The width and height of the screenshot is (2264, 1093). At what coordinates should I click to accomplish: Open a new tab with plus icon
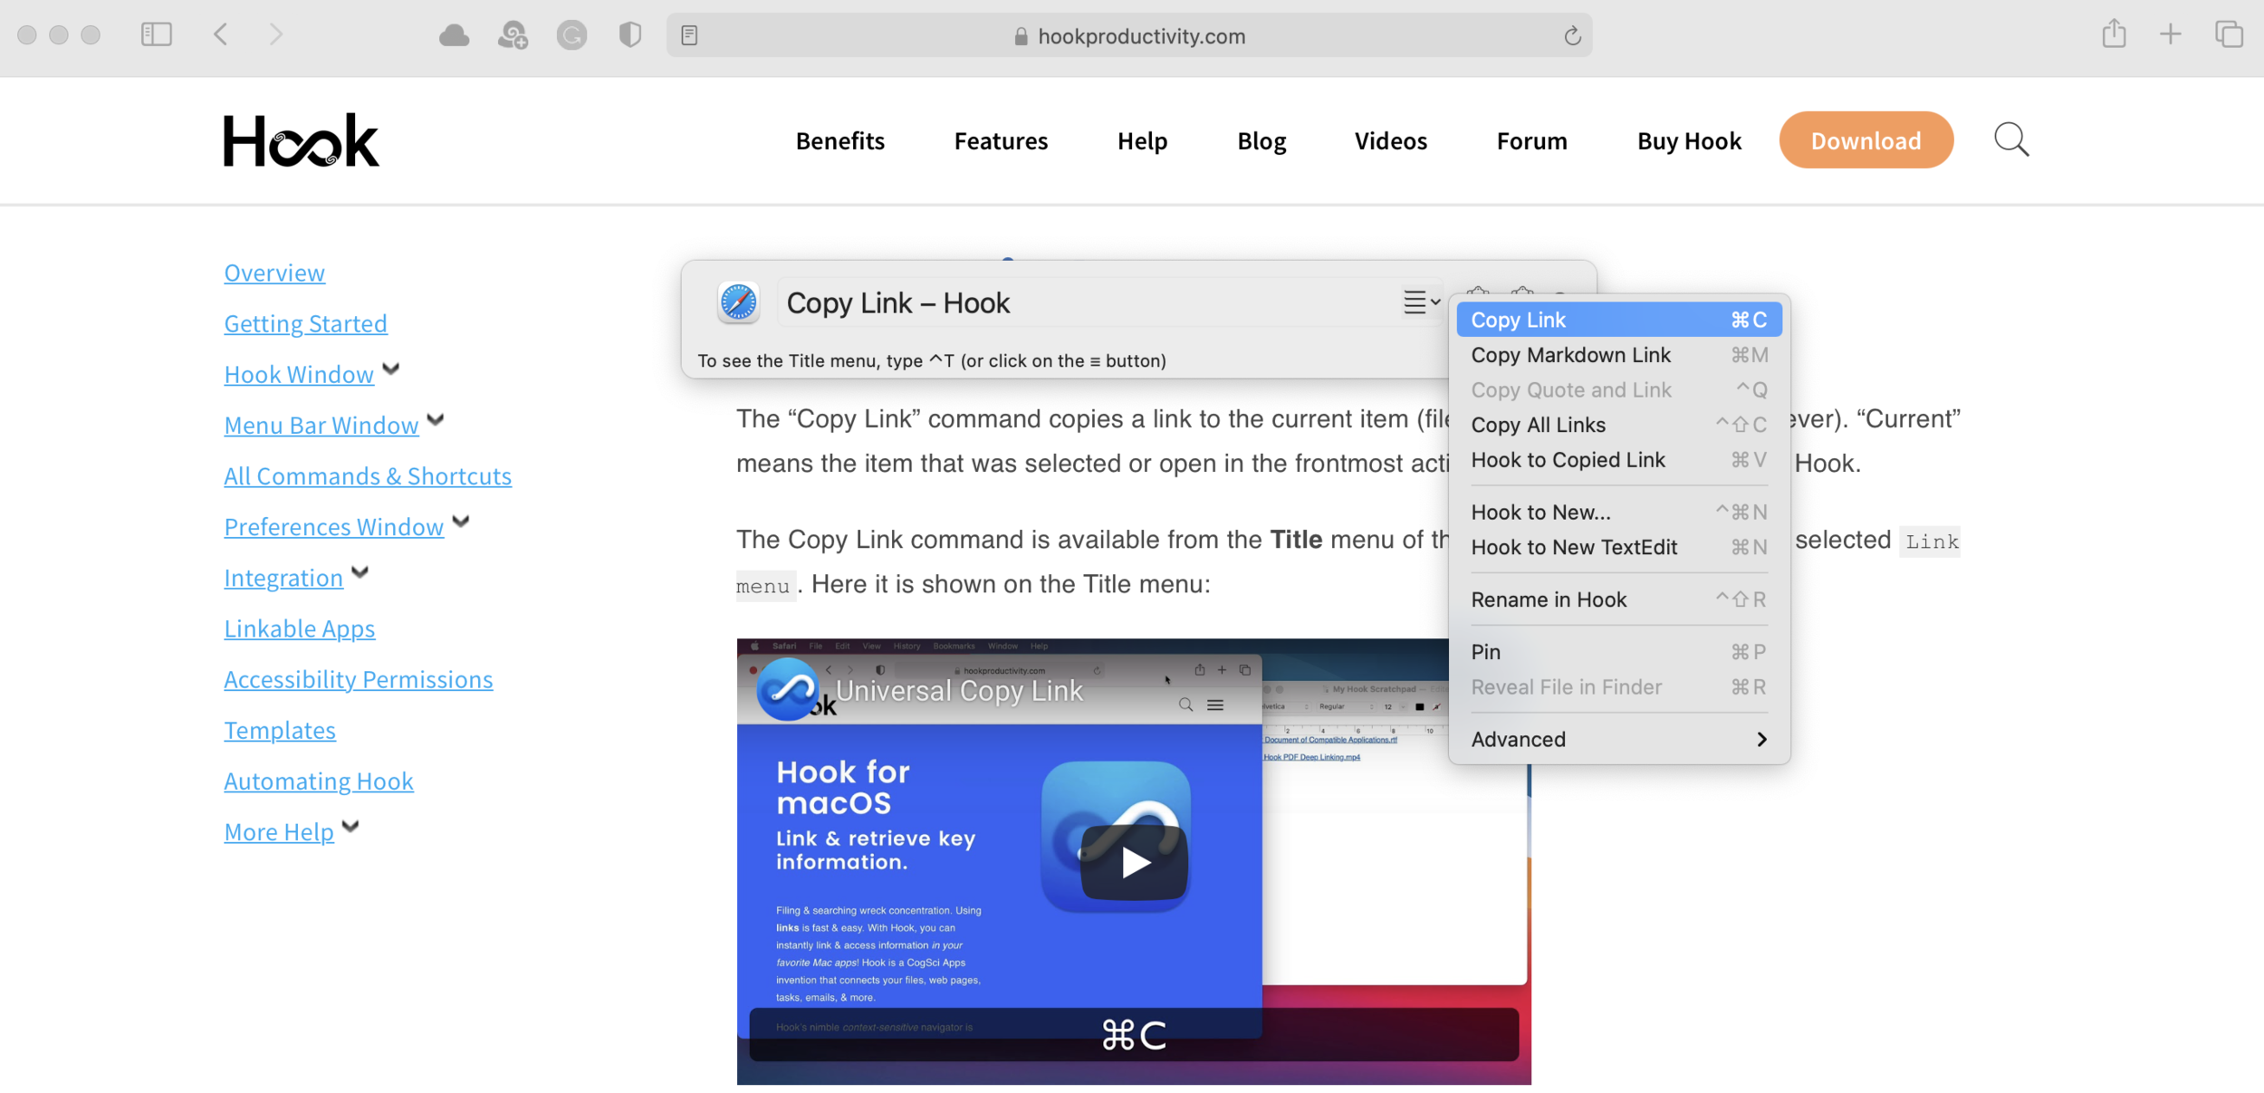[2170, 35]
